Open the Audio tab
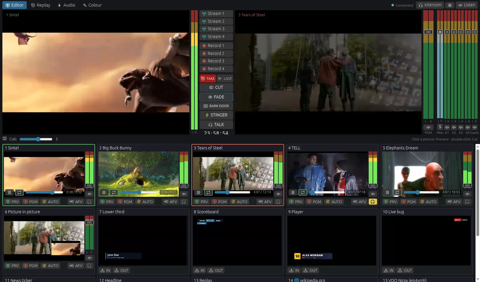The height and width of the screenshot is (282, 480). pos(66,5)
